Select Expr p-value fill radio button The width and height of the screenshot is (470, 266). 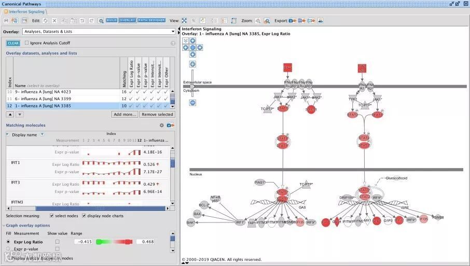(x=8, y=248)
